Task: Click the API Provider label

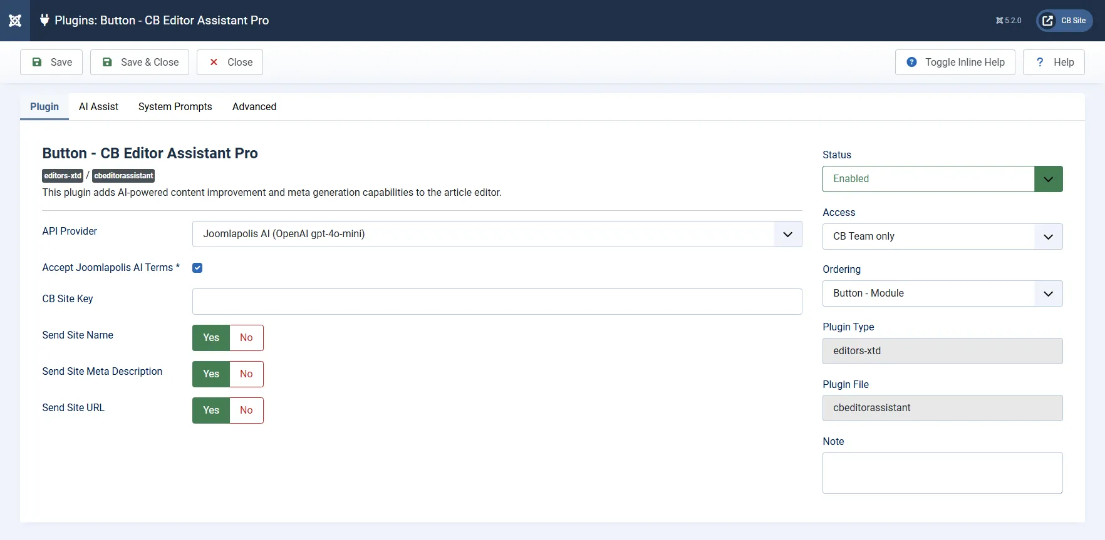Action: click(70, 232)
